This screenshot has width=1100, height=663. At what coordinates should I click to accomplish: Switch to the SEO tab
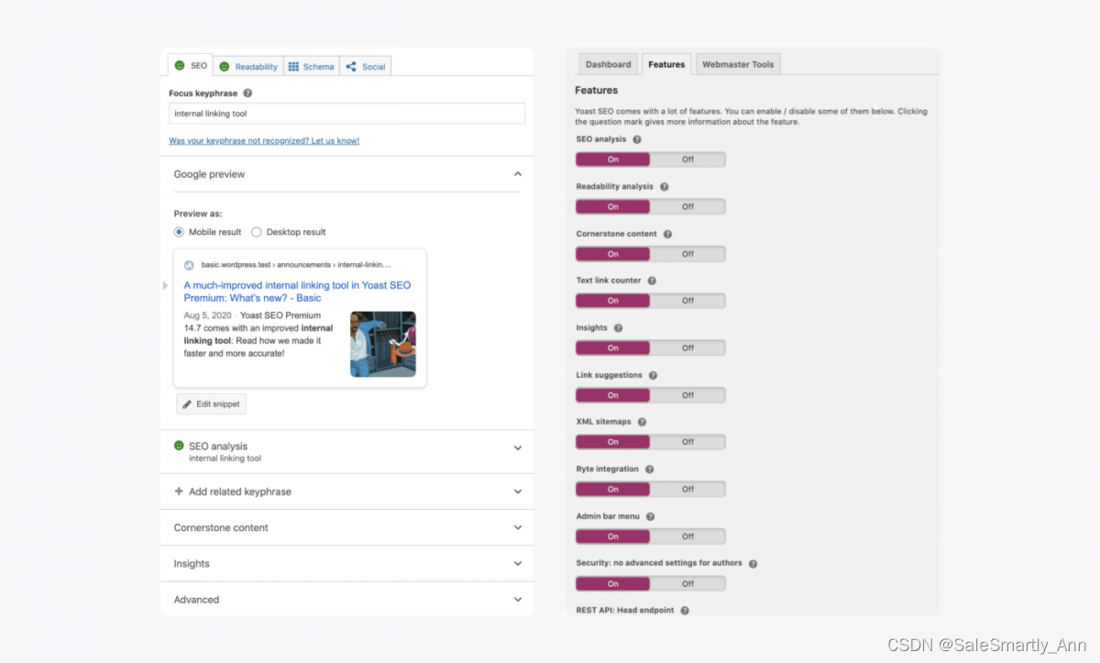click(x=191, y=65)
